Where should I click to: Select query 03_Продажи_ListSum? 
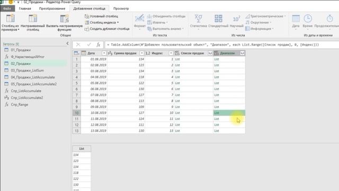tap(27, 71)
